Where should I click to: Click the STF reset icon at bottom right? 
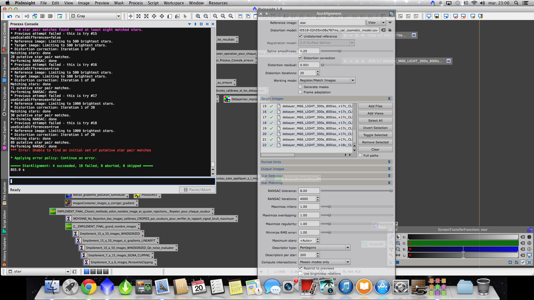529,262
